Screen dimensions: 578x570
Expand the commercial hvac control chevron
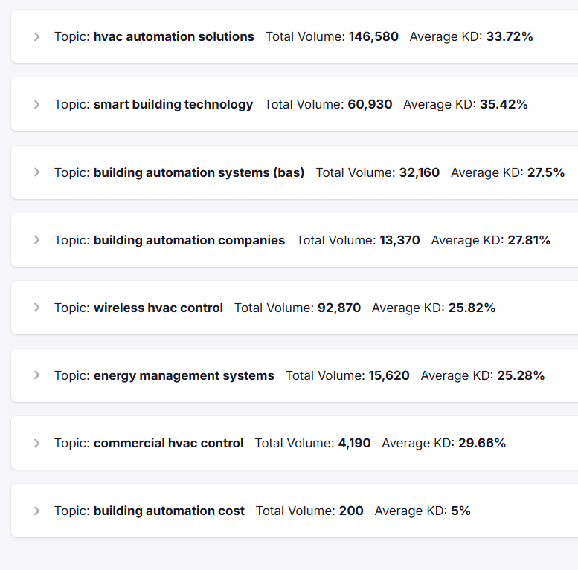pos(36,444)
